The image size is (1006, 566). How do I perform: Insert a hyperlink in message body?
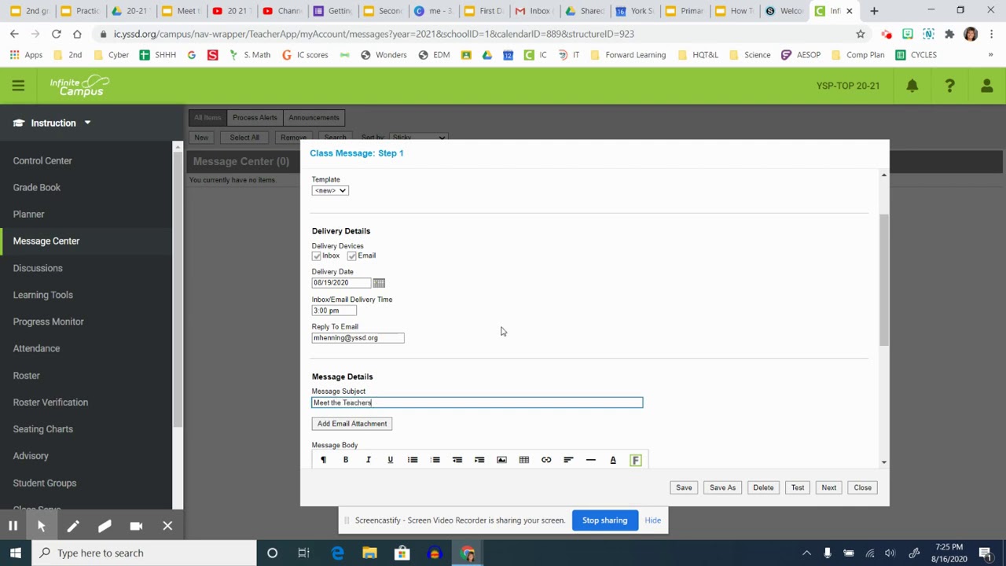coord(546,460)
